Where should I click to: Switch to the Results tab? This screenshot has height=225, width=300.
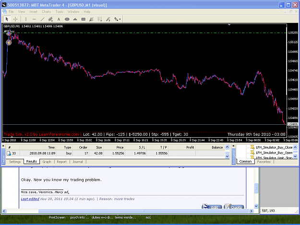[31, 162]
